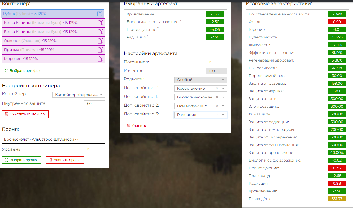This screenshot has width=353, height=208.
Task: Clear Радиация in Доп. свойство 3
Action: click(217, 115)
